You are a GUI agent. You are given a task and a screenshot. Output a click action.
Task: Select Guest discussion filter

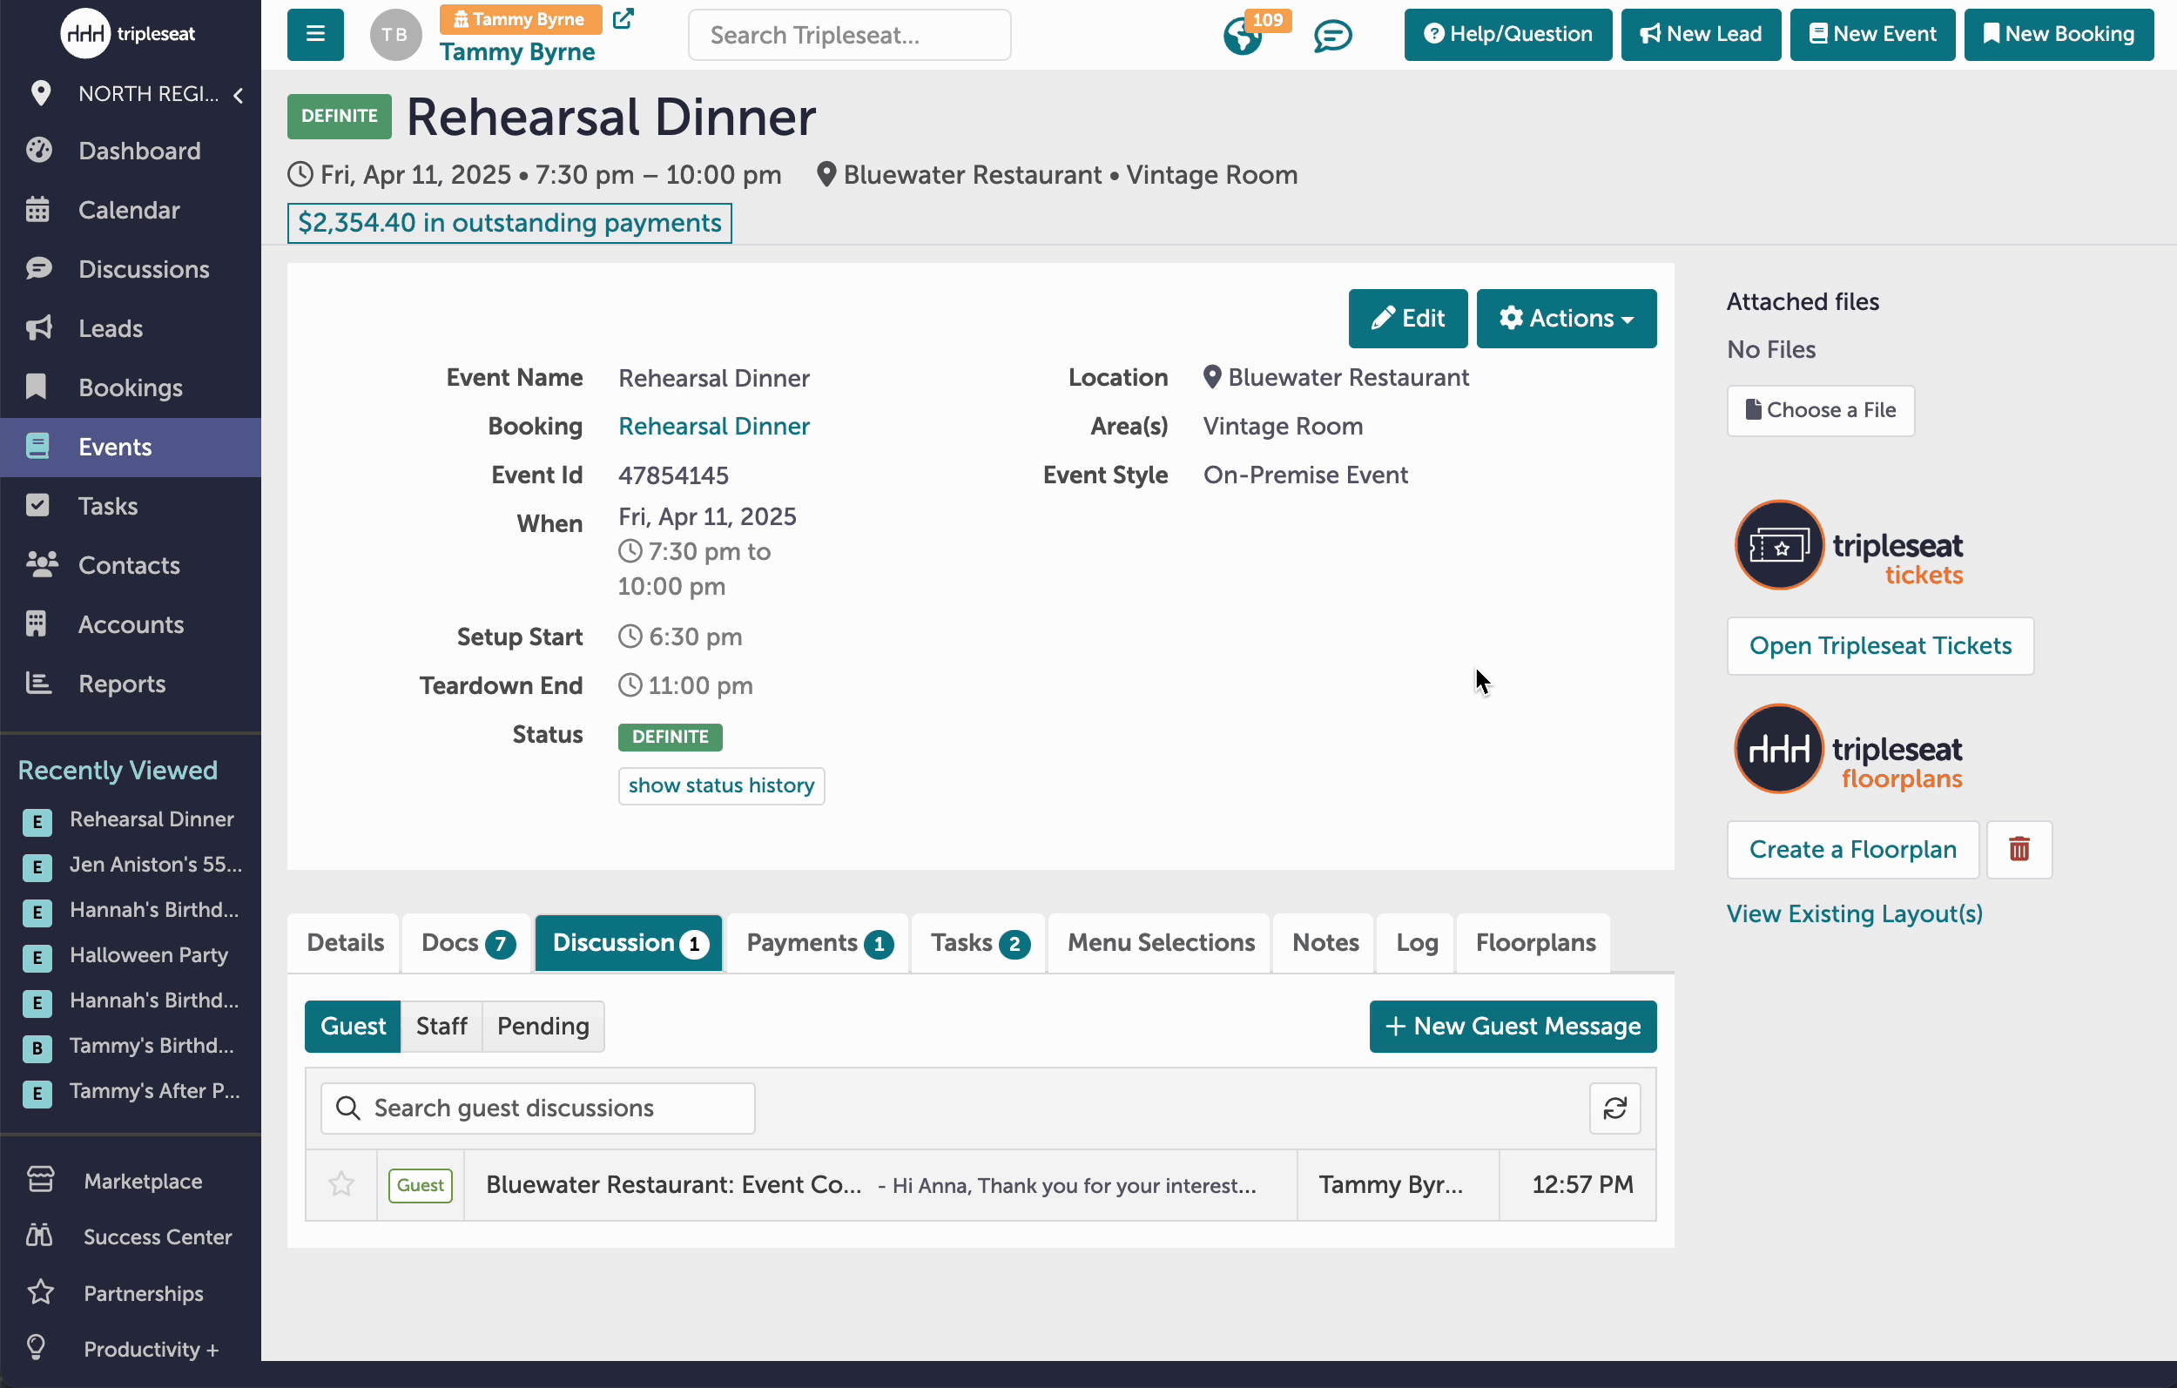353,1027
